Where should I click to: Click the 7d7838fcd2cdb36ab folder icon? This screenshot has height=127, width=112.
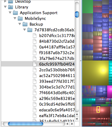tap(30, 30)
